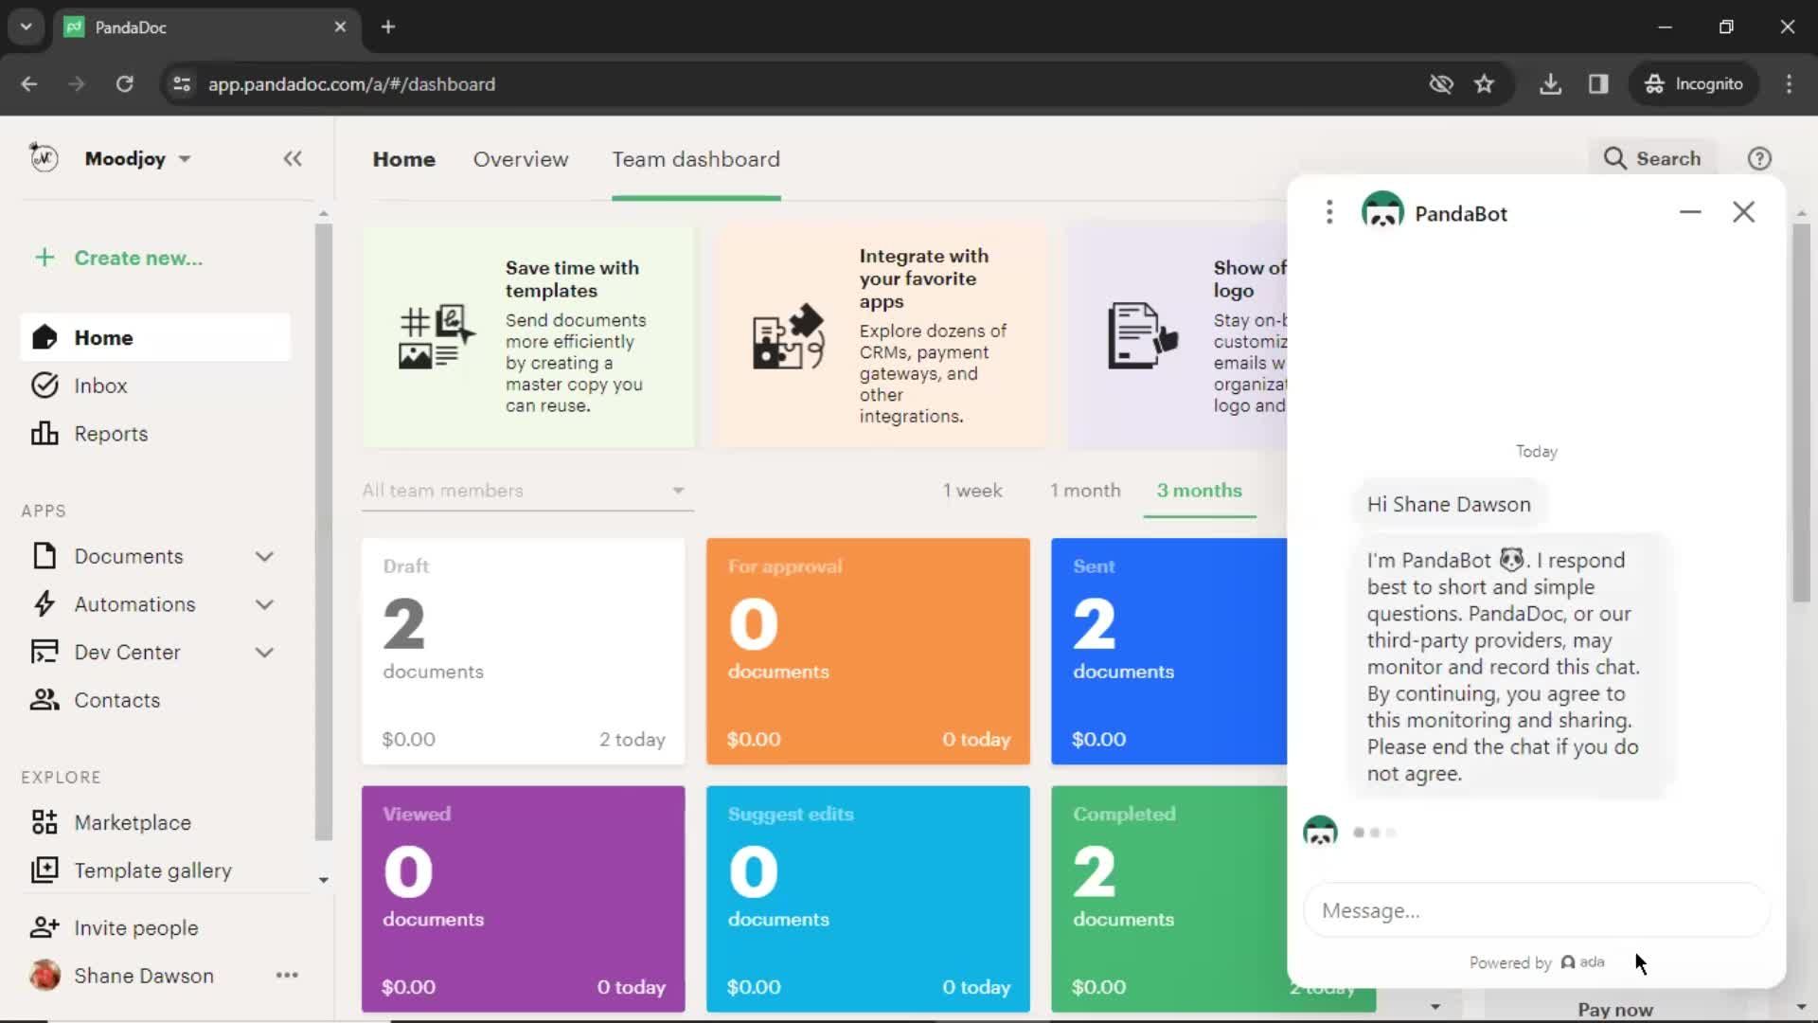Image resolution: width=1818 pixels, height=1023 pixels.
Task: Open the Reports bar-chart icon
Action: click(45, 434)
